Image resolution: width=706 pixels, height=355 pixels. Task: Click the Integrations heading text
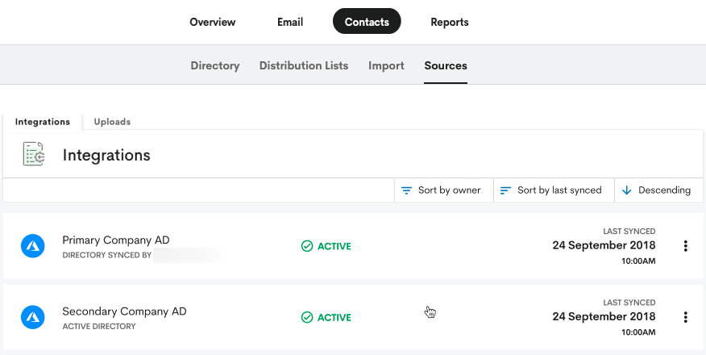pos(106,155)
